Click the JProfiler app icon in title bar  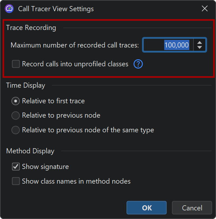click(x=10, y=9)
